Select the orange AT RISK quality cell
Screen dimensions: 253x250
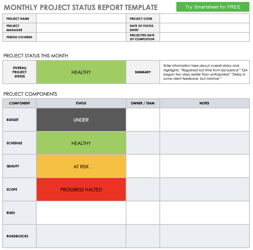[x=81, y=166]
